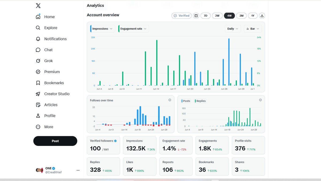Go to Creator Studio label
This screenshot has height=181, width=321.
click(x=57, y=94)
